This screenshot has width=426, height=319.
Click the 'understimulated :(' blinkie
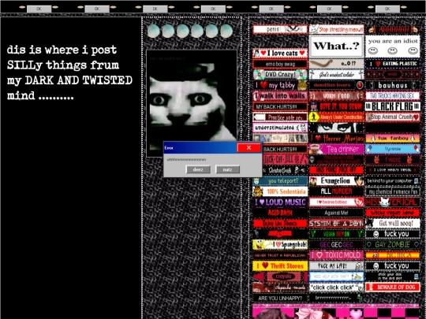(280, 128)
